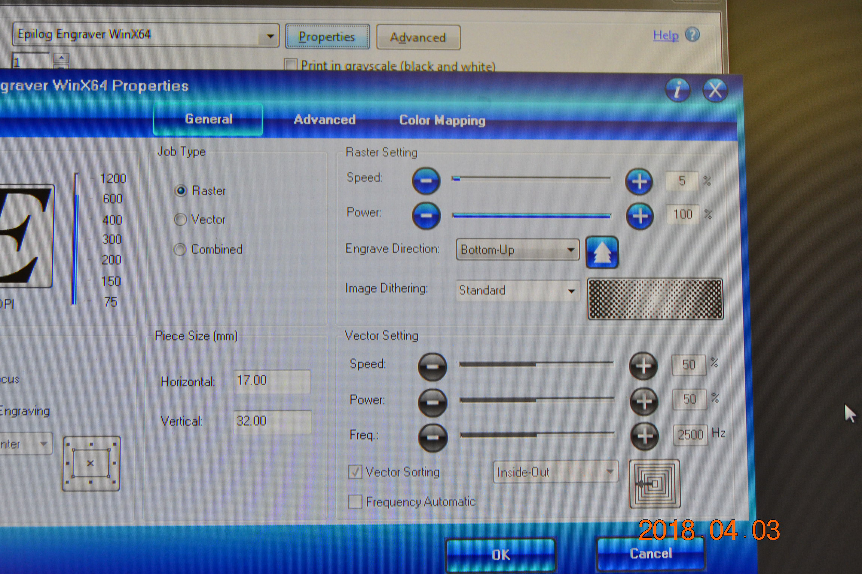Click the Properties button in print dialog
The image size is (862, 574).
327,37
